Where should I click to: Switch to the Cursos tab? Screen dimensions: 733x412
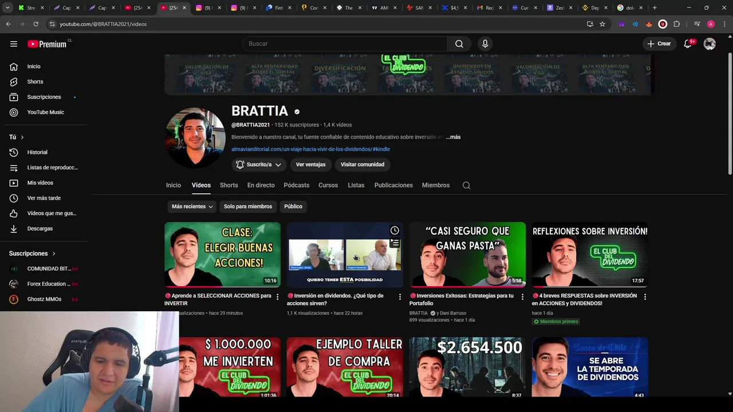click(x=328, y=185)
